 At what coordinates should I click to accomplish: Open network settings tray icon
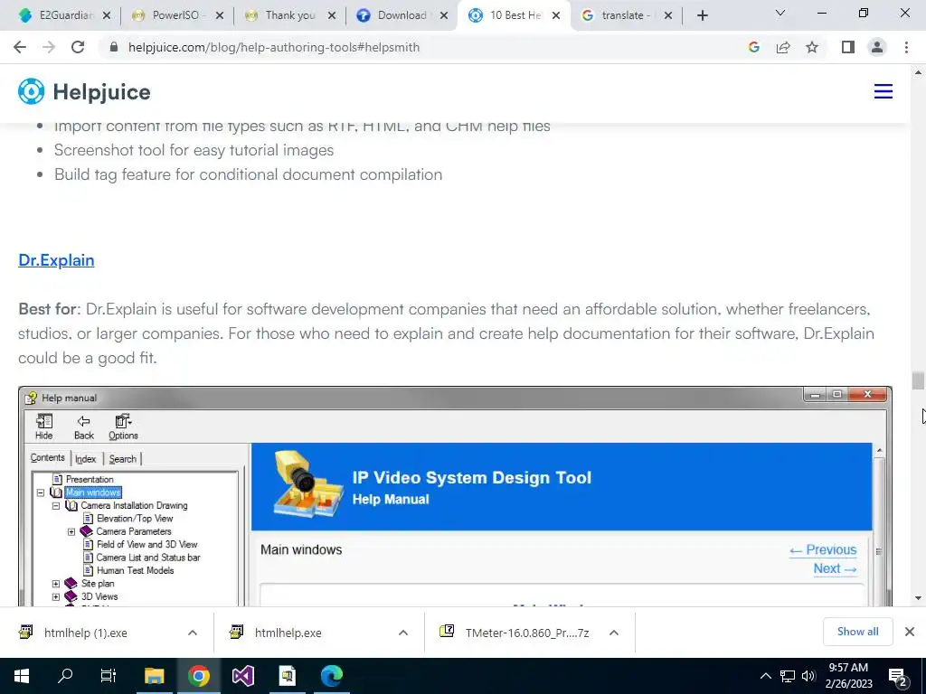coord(788,676)
